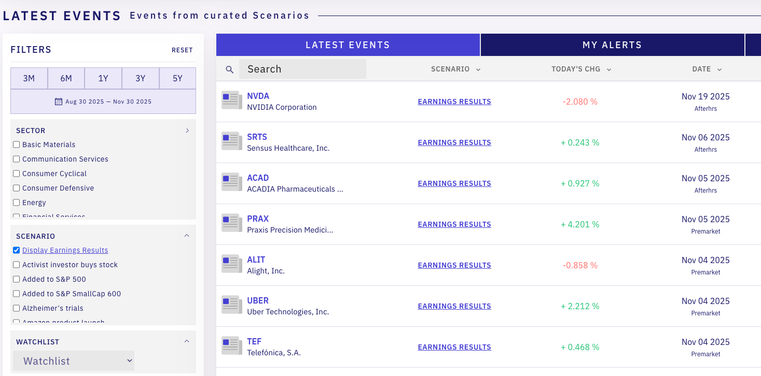Open UBER Earnings Results link

point(454,306)
